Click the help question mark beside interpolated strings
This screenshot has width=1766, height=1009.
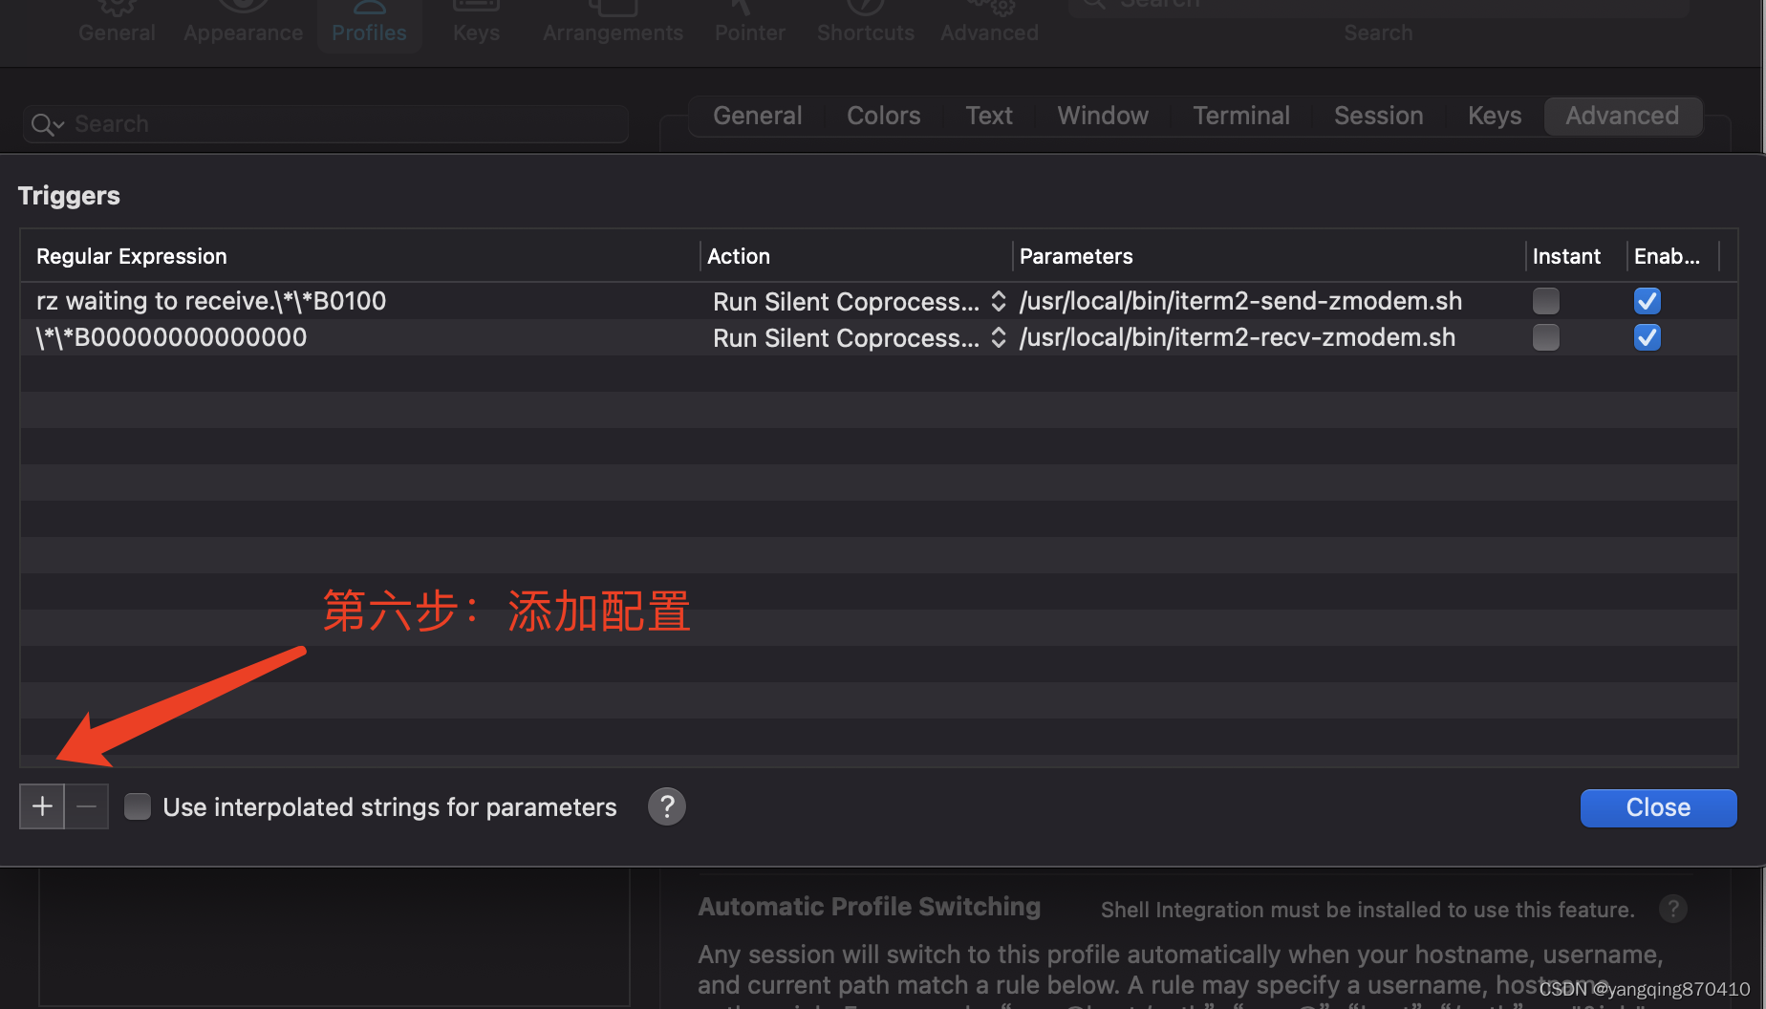point(666,806)
